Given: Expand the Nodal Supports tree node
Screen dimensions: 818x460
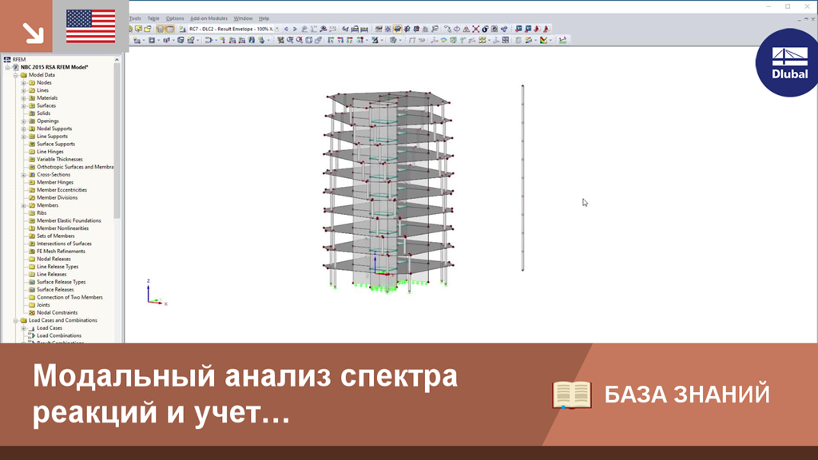Looking at the screenshot, I should pos(23,129).
